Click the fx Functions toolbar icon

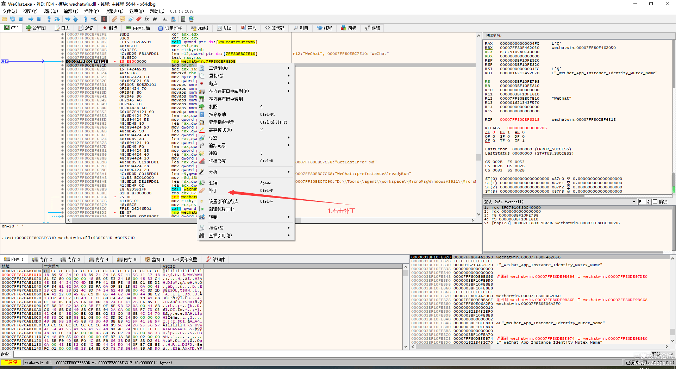click(146, 19)
